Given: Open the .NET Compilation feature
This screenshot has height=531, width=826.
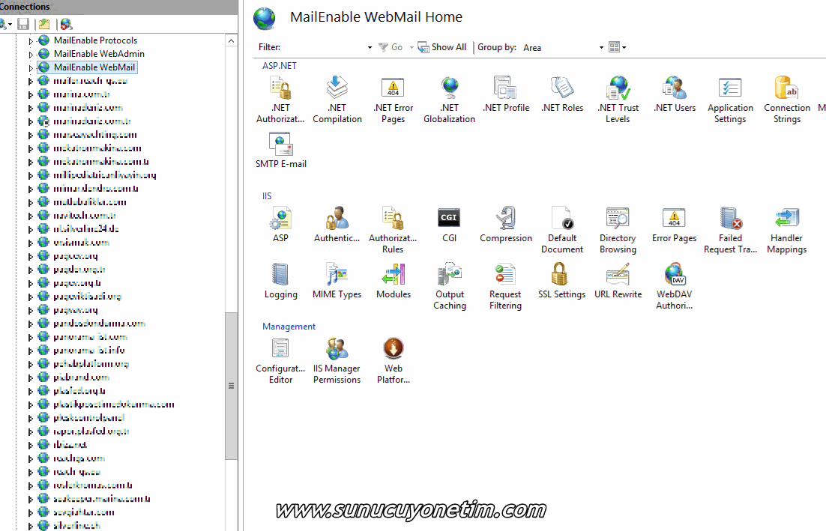Looking at the screenshot, I should pos(337,100).
